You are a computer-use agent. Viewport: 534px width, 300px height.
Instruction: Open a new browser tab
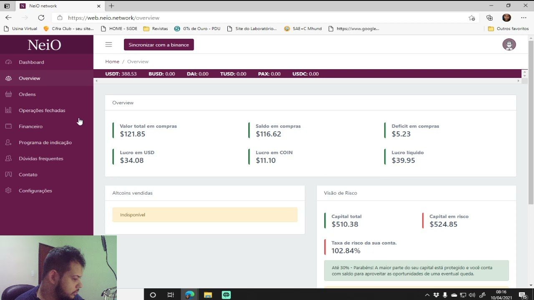point(111,6)
